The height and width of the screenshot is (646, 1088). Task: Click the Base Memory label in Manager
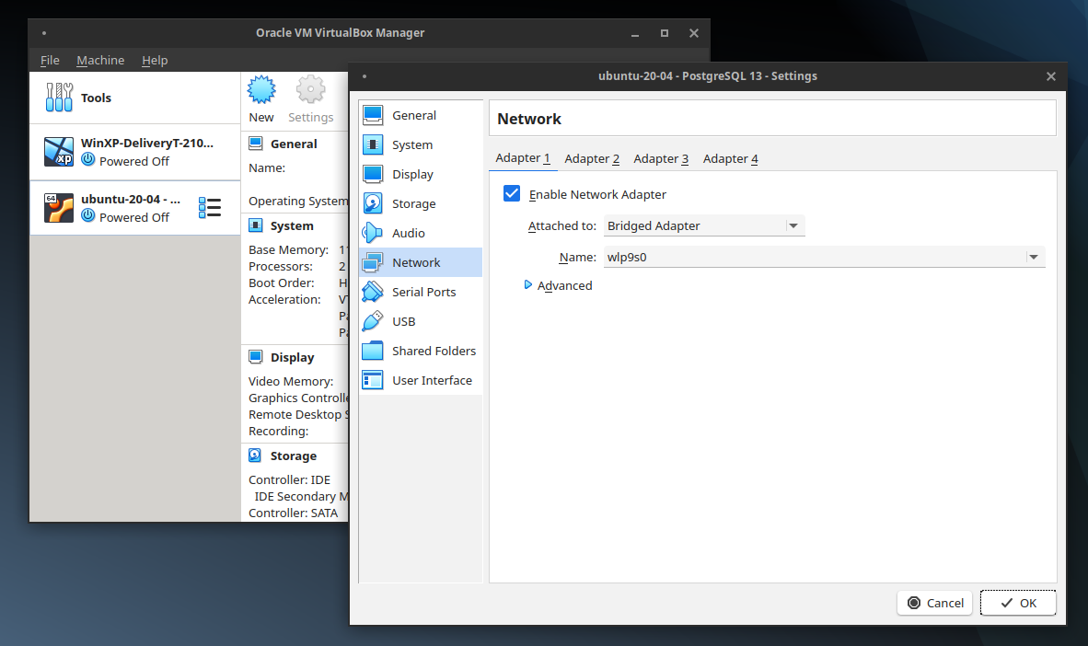pos(289,249)
